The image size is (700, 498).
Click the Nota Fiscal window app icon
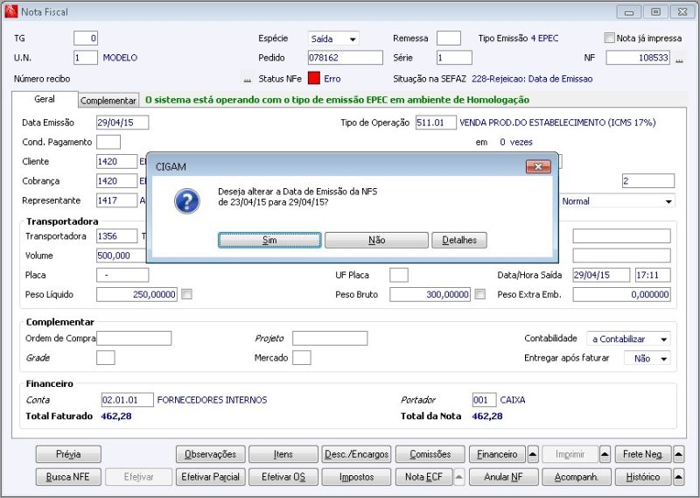pos(10,11)
